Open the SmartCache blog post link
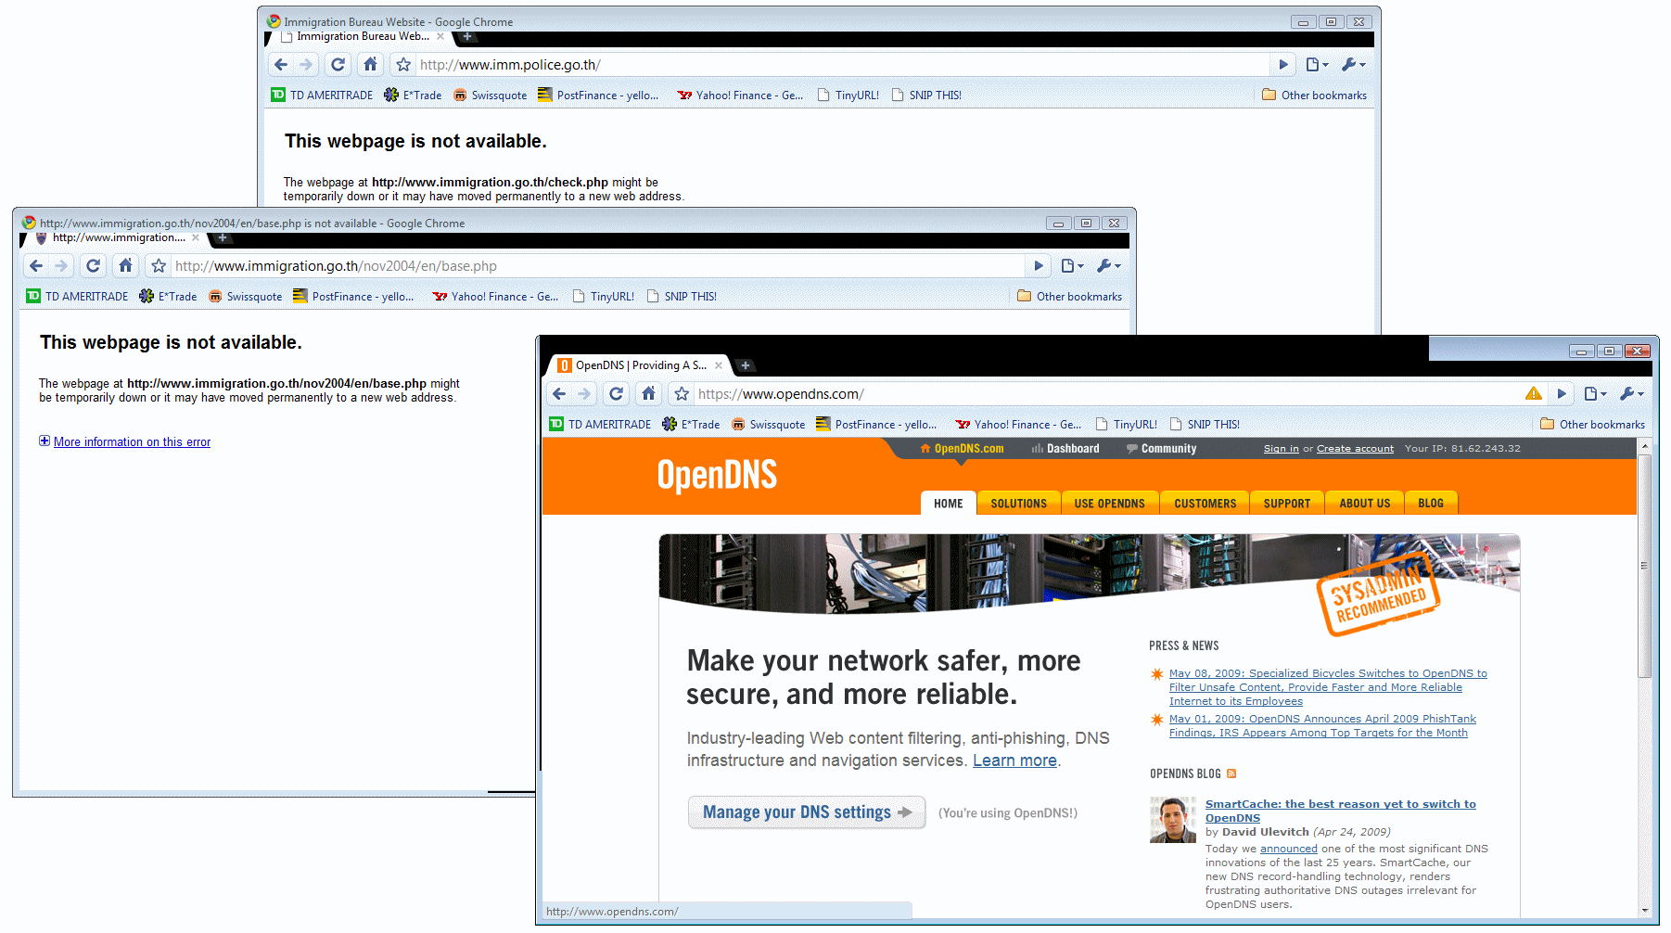This screenshot has width=1671, height=933. (x=1340, y=811)
